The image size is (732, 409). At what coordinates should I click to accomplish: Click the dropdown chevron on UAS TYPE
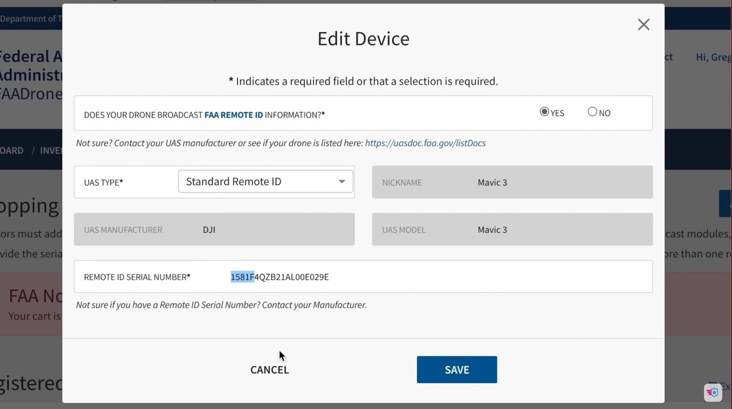[x=342, y=181]
